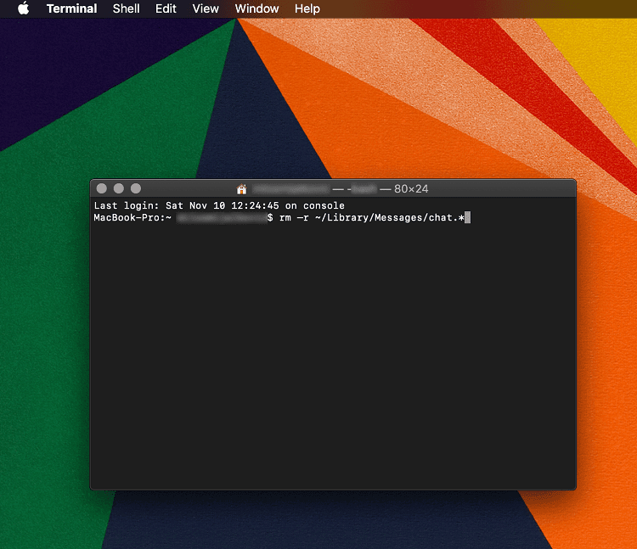The height and width of the screenshot is (549, 637).
Task: Close the Terminal window
Action: (102, 188)
